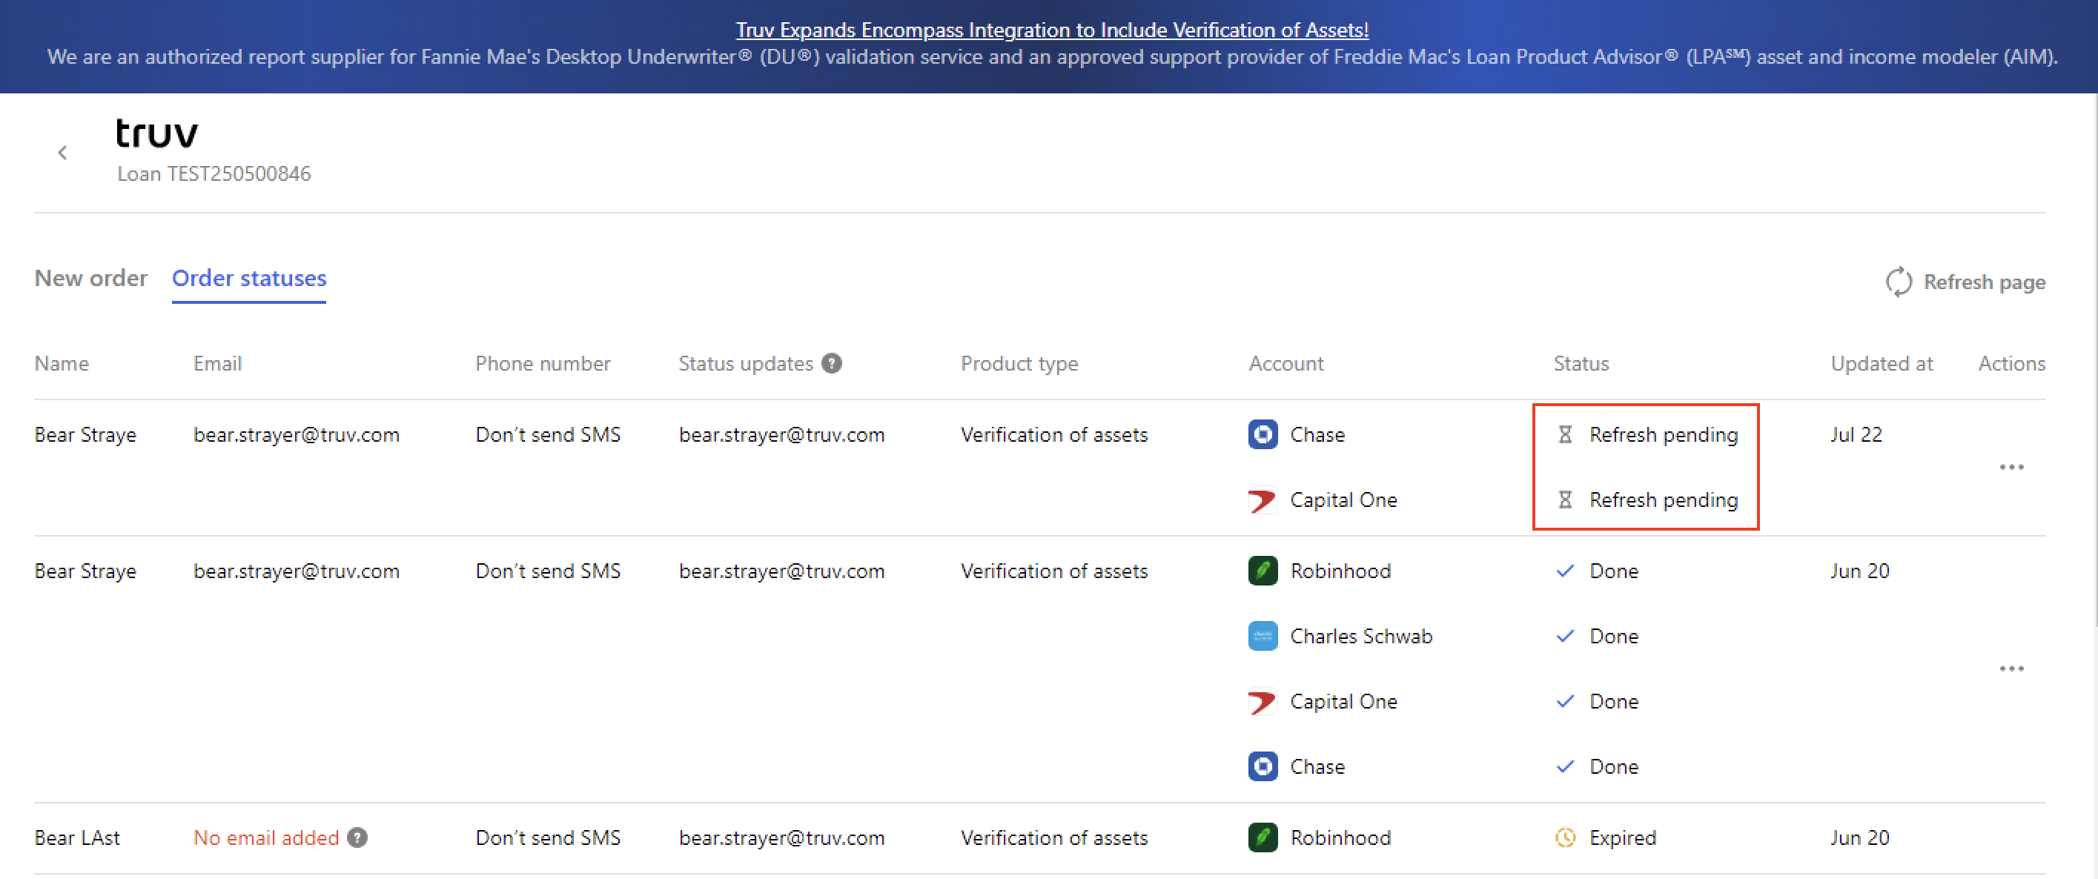Click the checkmark icon for Robinhood Done
The height and width of the screenshot is (879, 2098).
click(x=1564, y=571)
